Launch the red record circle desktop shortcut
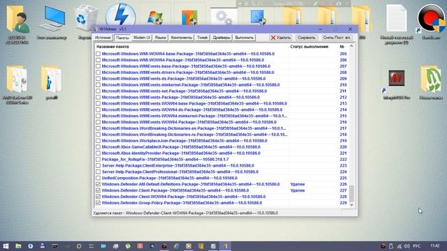This screenshot has height=251, width=447. click(x=432, y=22)
